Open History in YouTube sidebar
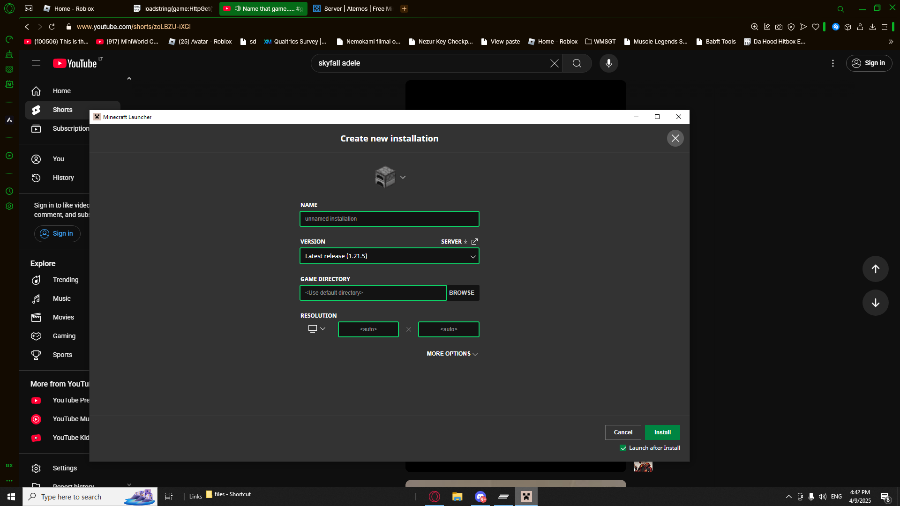The width and height of the screenshot is (900, 506). pos(56,178)
